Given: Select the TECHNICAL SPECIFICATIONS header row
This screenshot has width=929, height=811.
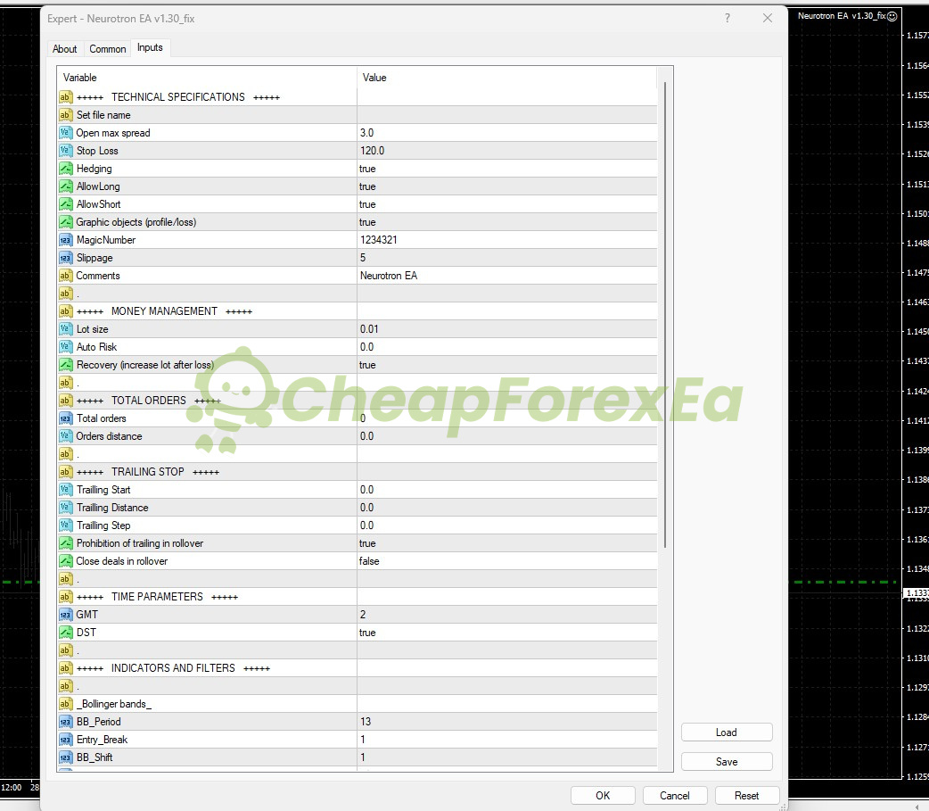Looking at the screenshot, I should point(358,97).
